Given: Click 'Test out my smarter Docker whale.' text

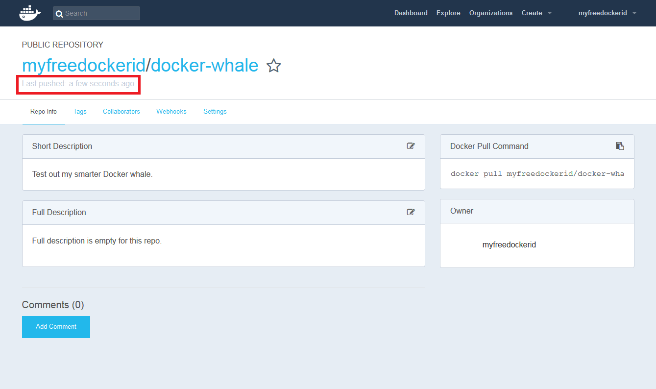Looking at the screenshot, I should [92, 174].
